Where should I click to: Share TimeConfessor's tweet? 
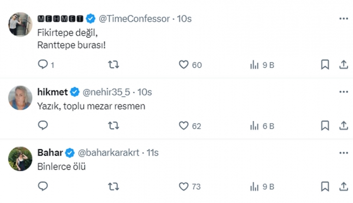(x=343, y=65)
